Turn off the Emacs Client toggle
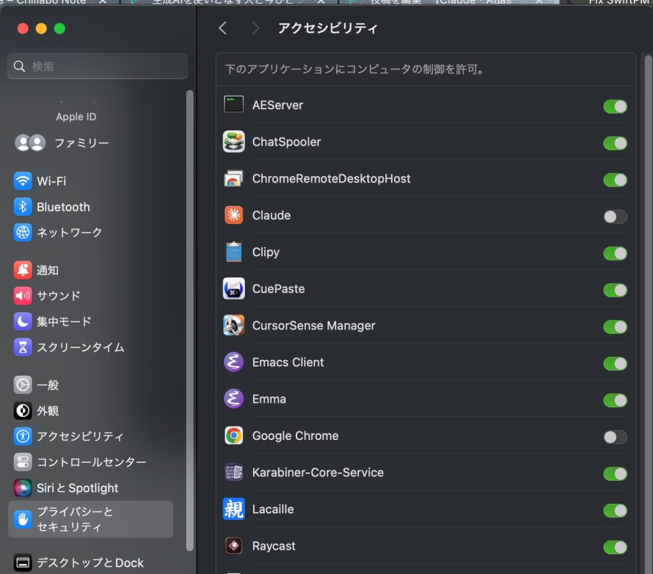Screen dimensions: 653x574 pyautogui.click(x=615, y=363)
